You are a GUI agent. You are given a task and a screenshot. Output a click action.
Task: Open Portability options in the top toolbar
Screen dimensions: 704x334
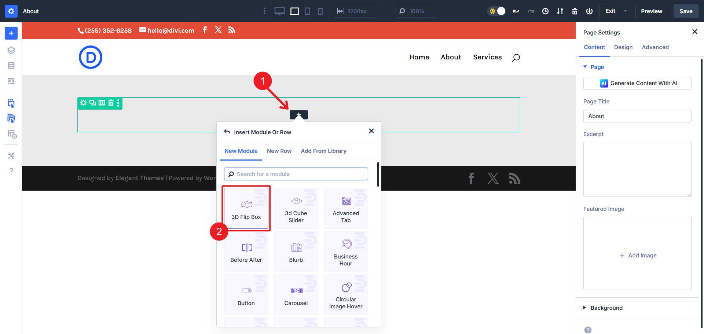pos(560,11)
